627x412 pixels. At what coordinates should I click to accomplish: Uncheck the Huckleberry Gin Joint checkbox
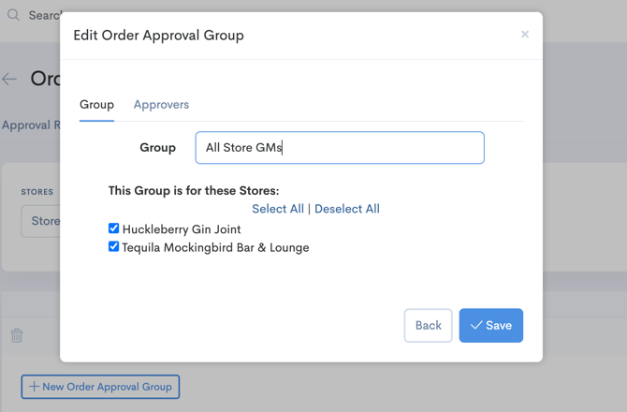113,228
